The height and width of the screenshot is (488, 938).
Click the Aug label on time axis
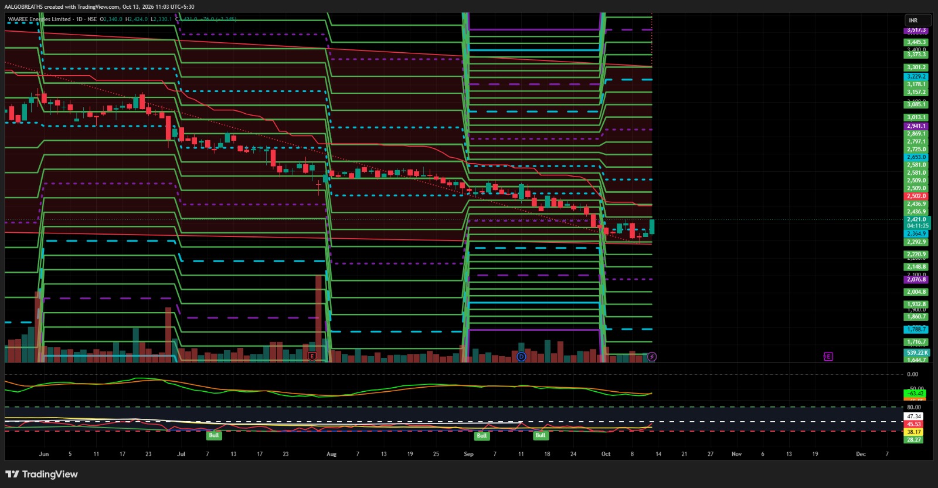tap(332, 454)
